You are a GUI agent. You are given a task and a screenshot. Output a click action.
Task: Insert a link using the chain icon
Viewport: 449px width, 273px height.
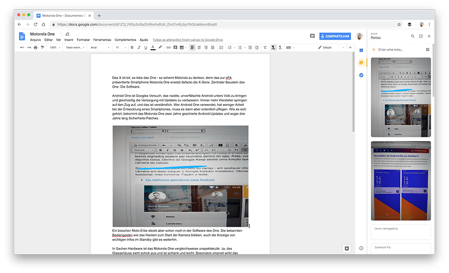click(x=168, y=48)
